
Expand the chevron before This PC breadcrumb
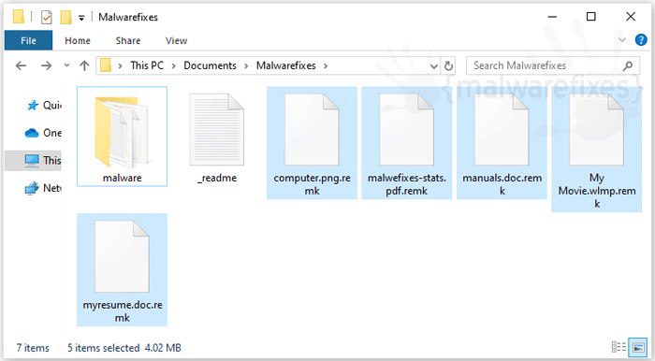(121, 66)
